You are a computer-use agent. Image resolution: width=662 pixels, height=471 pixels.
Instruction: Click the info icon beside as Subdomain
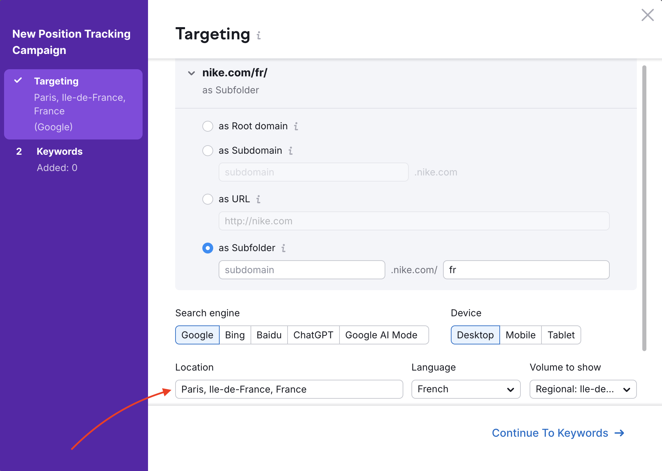click(290, 151)
